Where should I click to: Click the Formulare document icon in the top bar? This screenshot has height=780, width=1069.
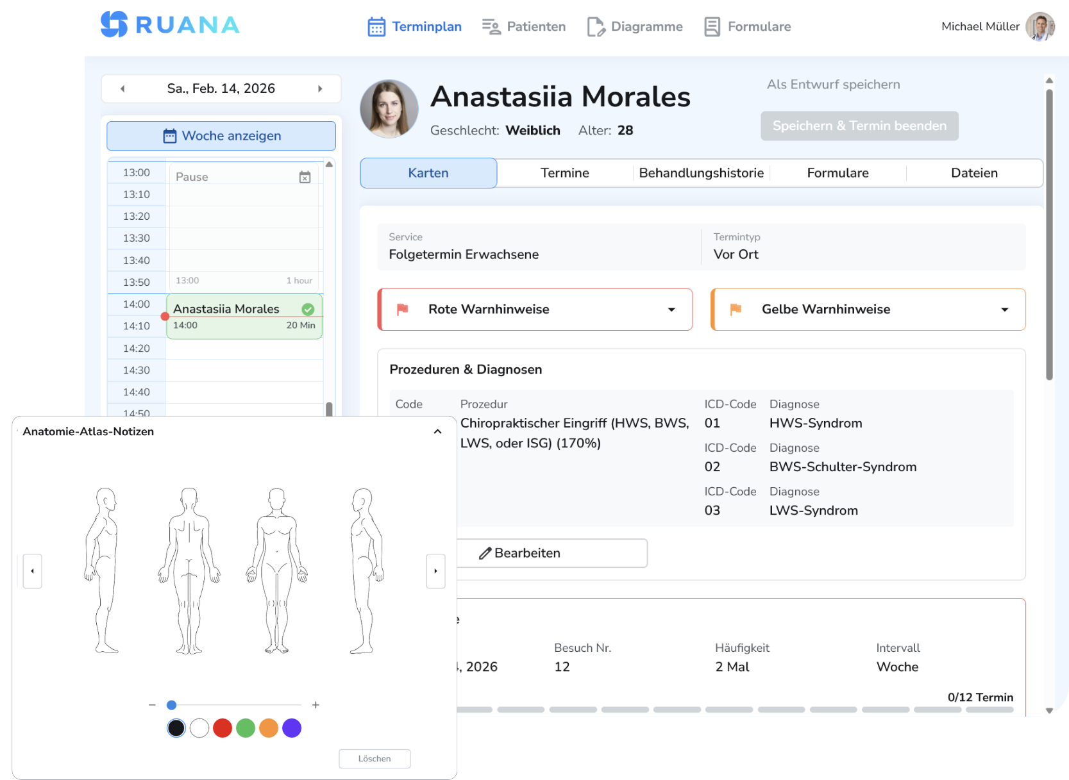point(711,26)
